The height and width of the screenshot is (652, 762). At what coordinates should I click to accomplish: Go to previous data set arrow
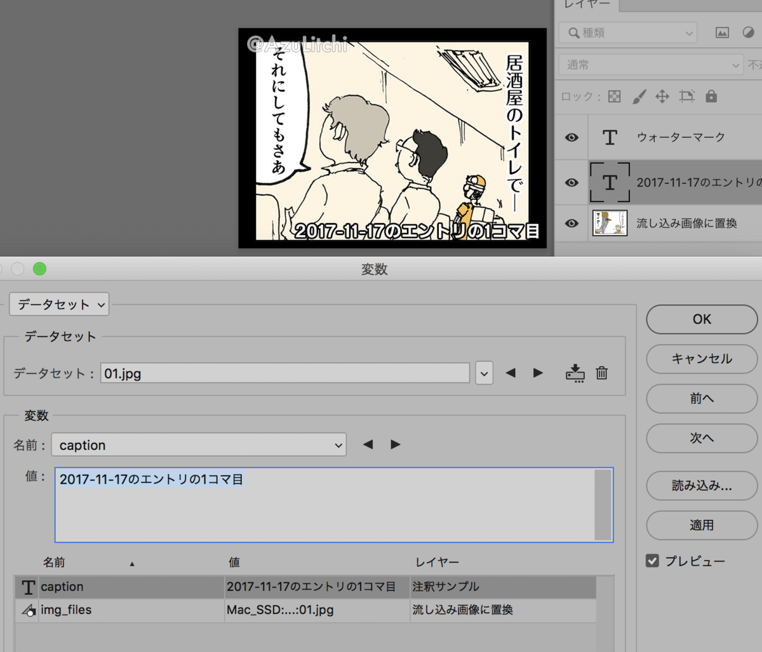pos(511,373)
